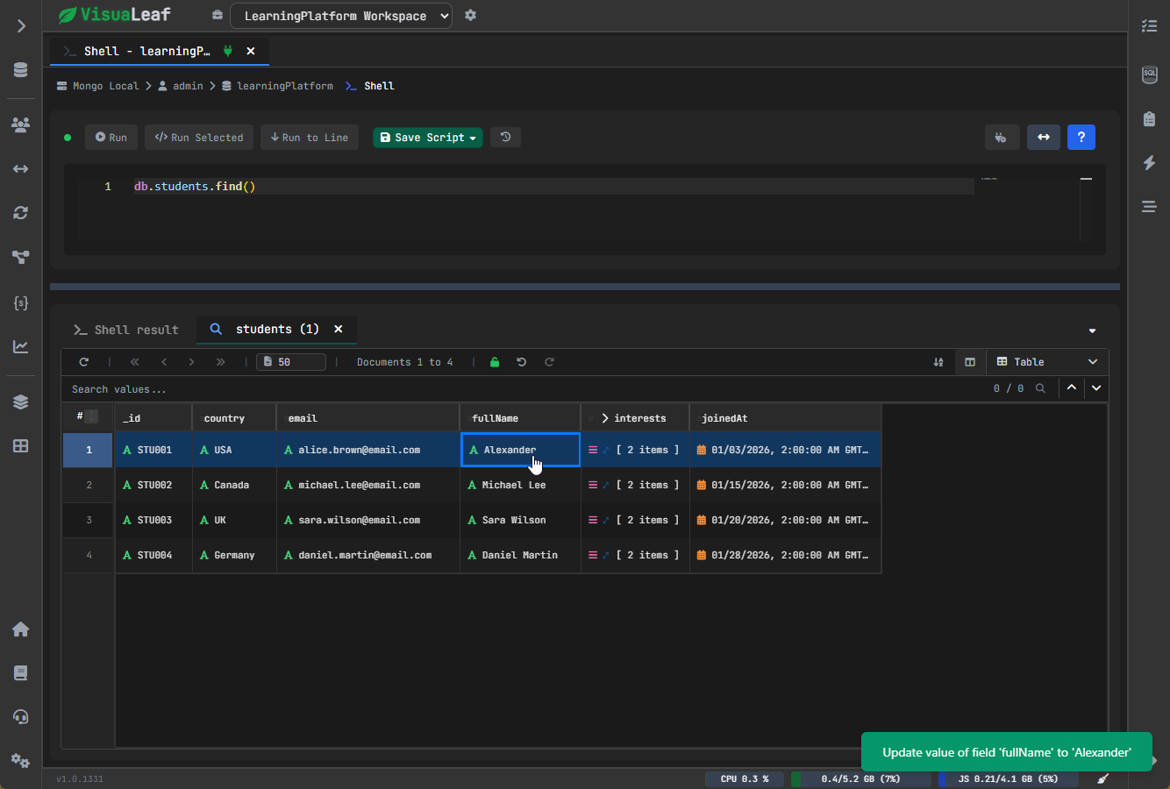Open settings gears icon at sidebar bottom
Image resolution: width=1170 pixels, height=789 pixels.
21,760
